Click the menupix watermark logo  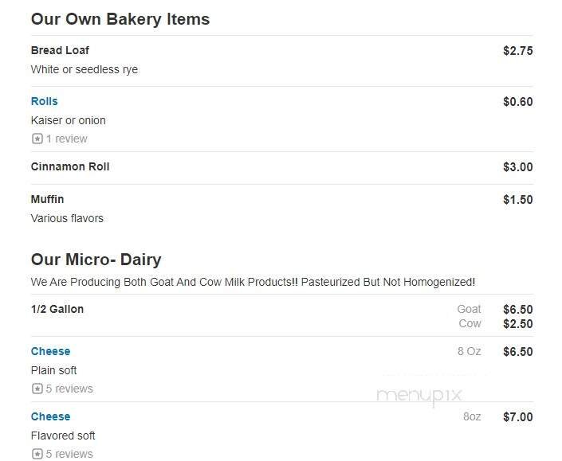419,395
